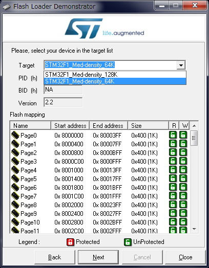Sort by the Start address column header
The image size is (209, 268).
(70, 126)
